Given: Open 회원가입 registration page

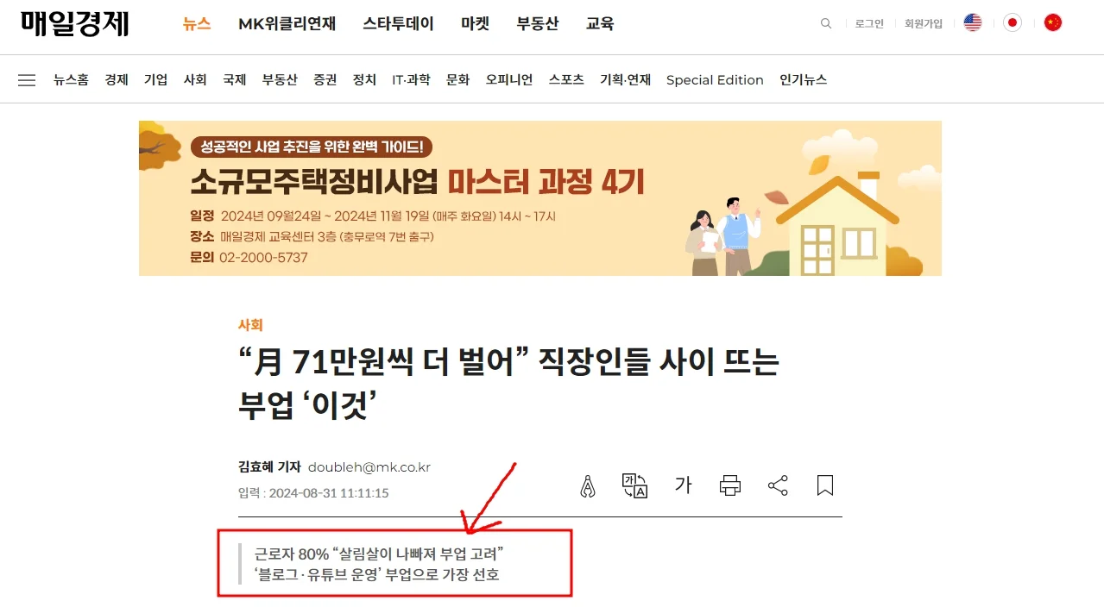Looking at the screenshot, I should (x=924, y=23).
